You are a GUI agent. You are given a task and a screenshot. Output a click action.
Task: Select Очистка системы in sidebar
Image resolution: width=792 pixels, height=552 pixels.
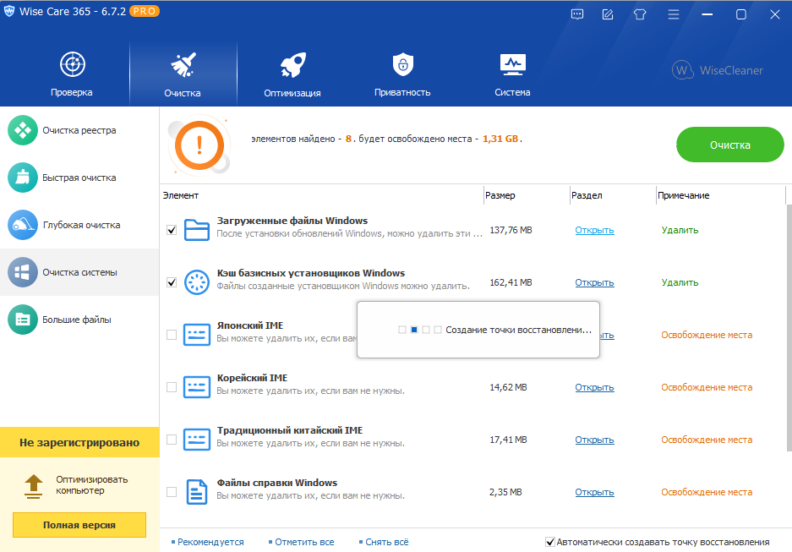point(79,272)
